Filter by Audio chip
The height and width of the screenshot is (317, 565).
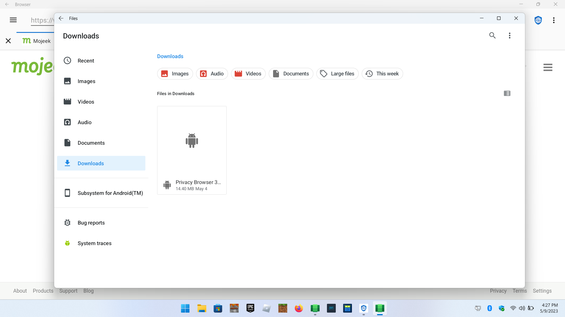click(212, 74)
